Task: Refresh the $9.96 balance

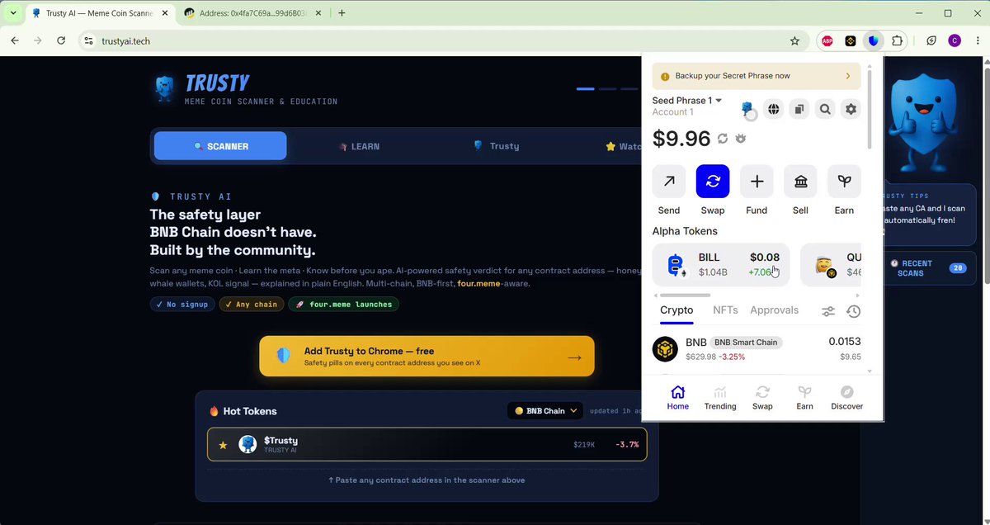Action: 723,139
